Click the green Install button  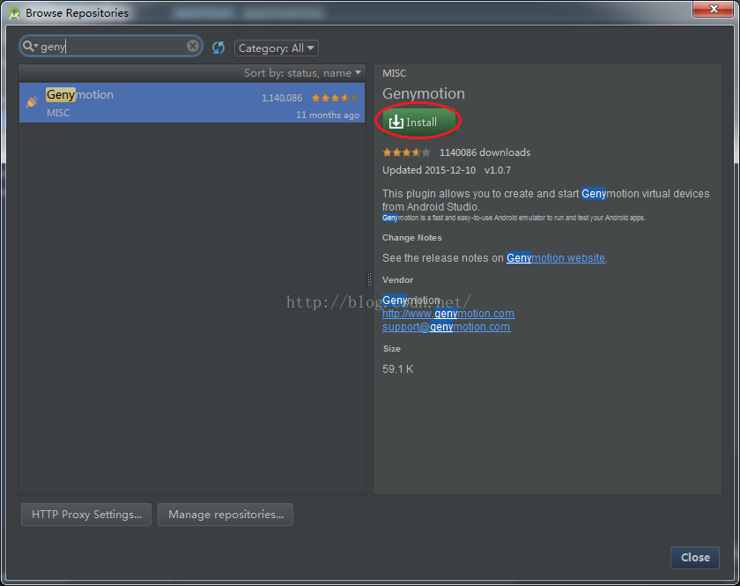[418, 122]
